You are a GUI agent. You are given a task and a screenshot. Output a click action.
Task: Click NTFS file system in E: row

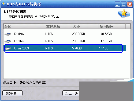click(49, 41)
